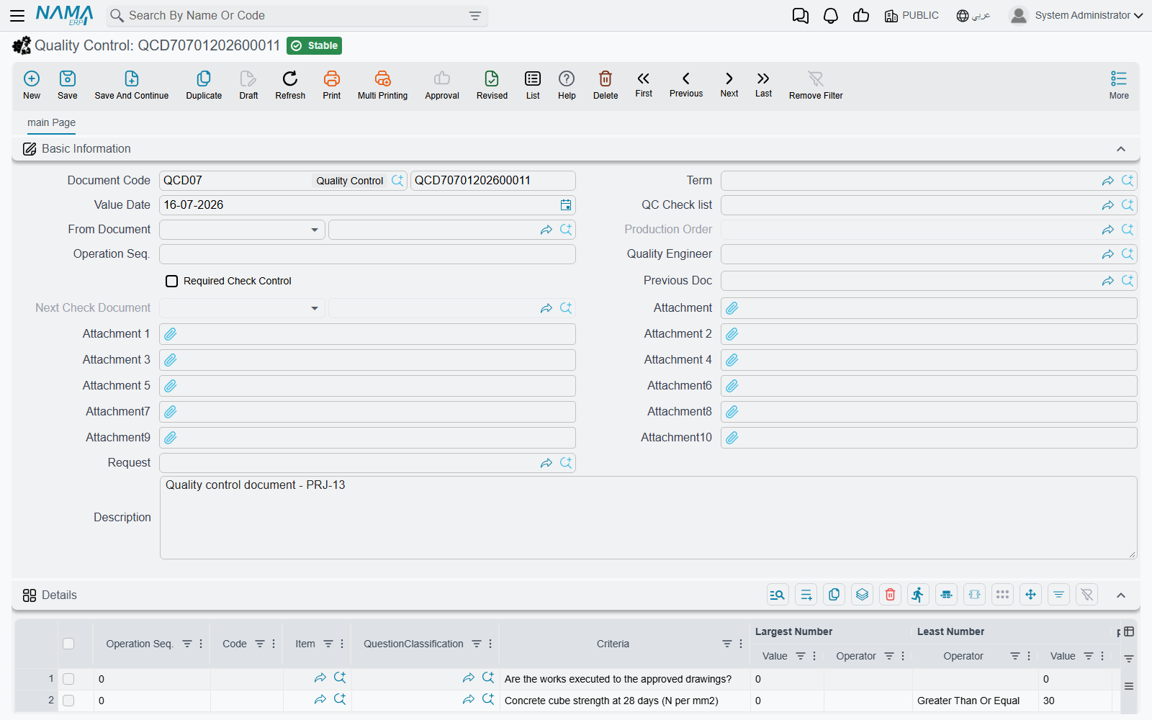The image size is (1152, 720).
Task: Open search filter options in search bar
Action: pos(475,16)
